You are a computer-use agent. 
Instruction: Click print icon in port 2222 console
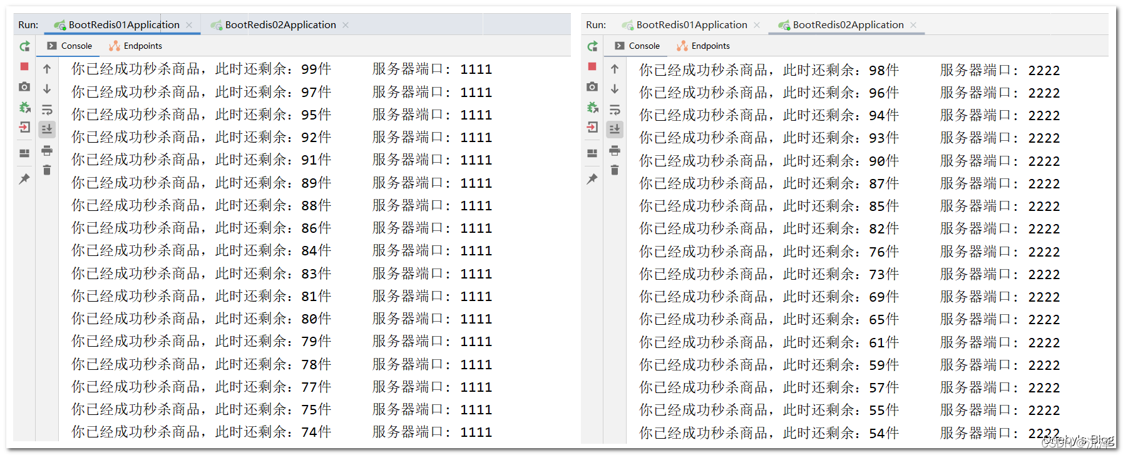[615, 150]
